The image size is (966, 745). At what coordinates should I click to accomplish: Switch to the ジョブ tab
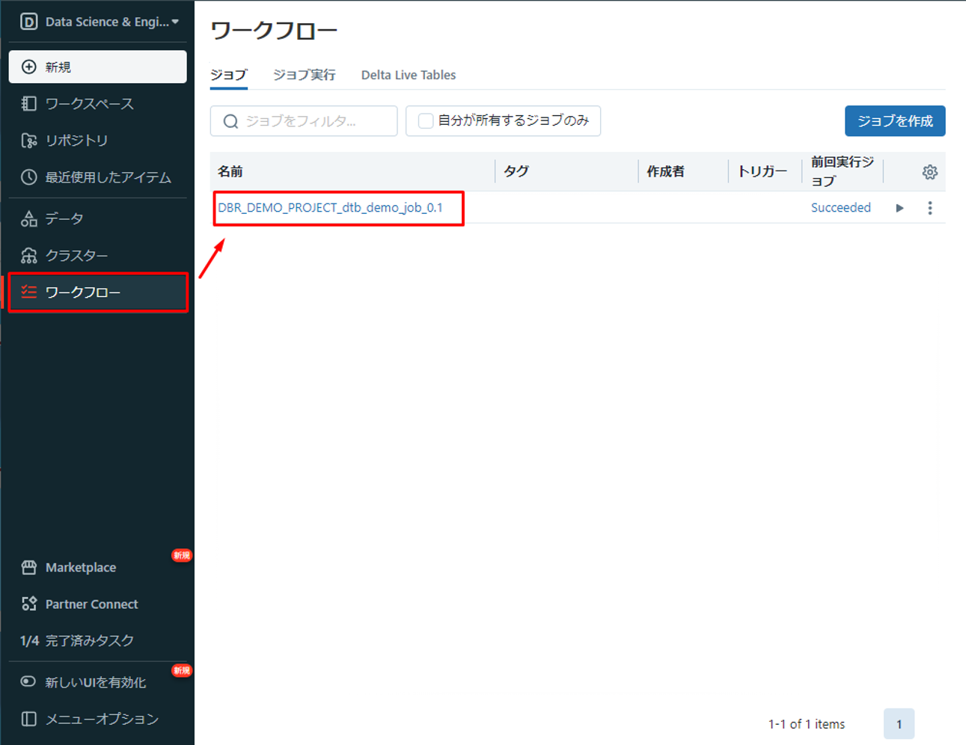click(228, 75)
